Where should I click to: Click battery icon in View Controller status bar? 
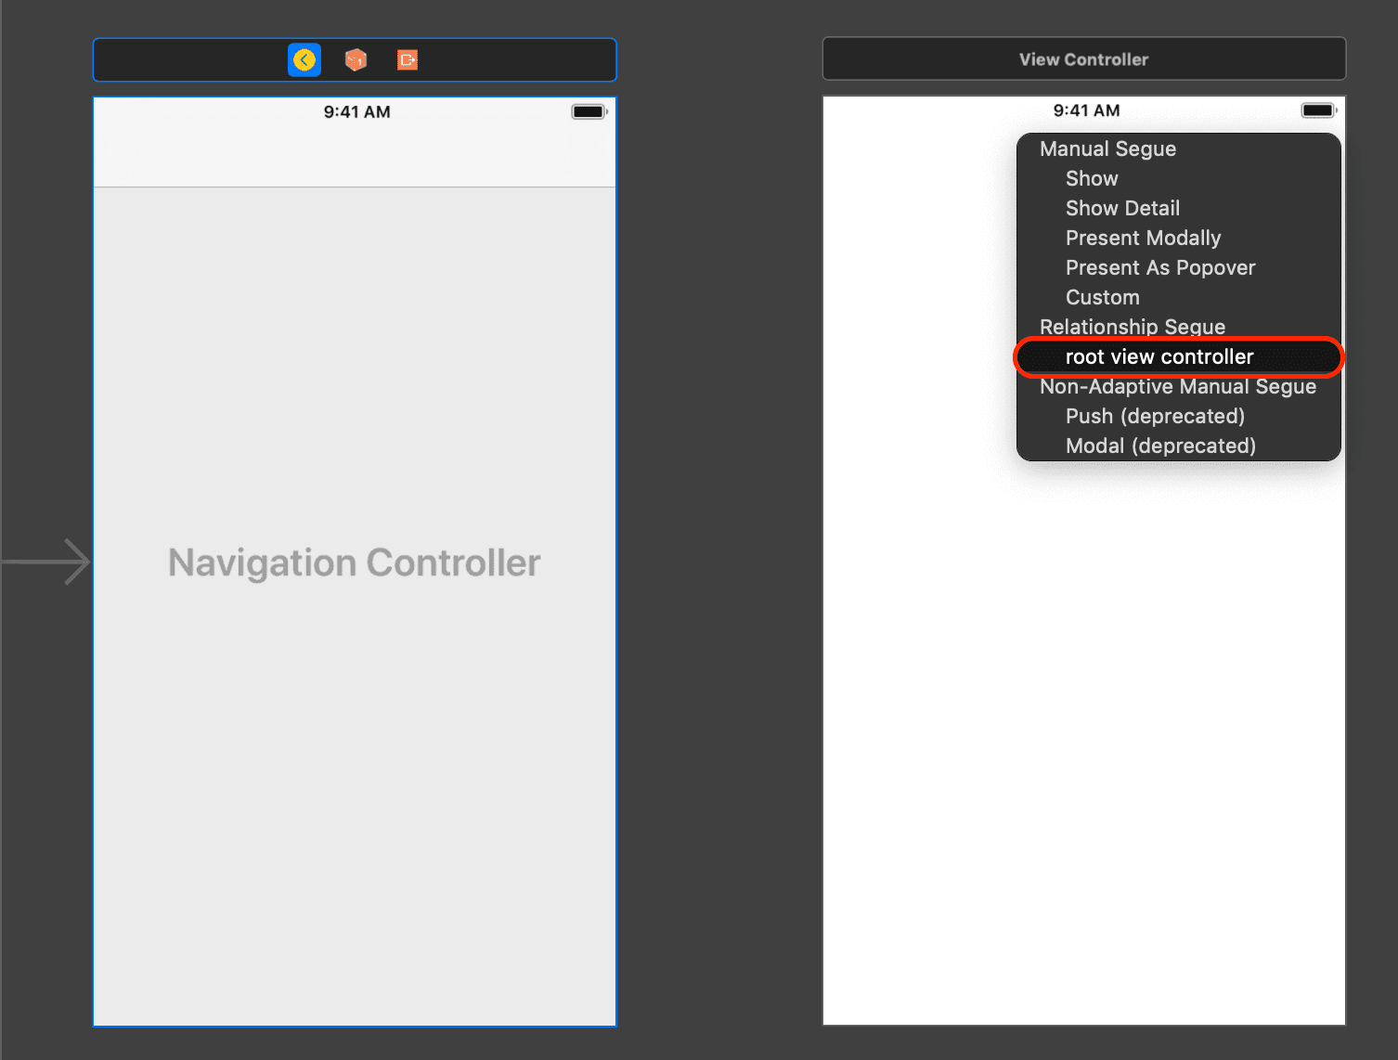(1318, 110)
